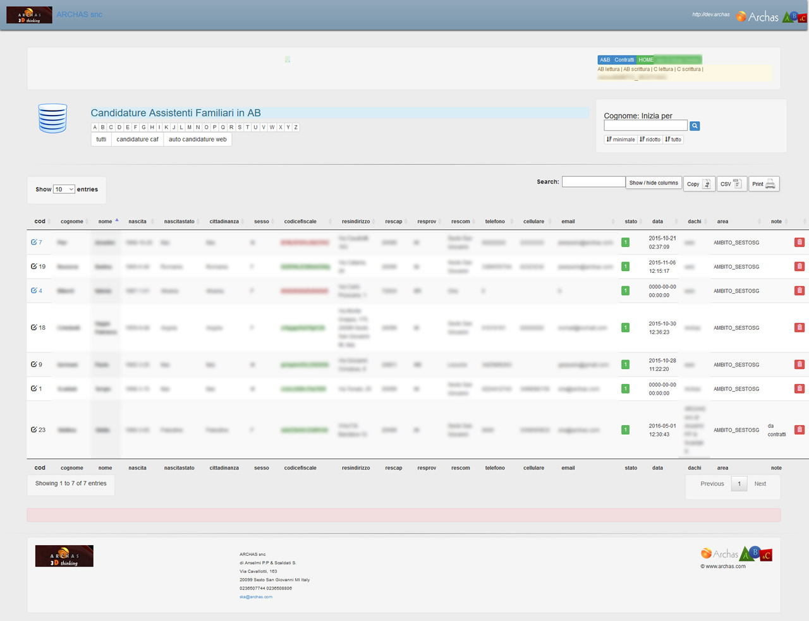Sort the table by the nome column header
This screenshot has height=621, width=809.
106,222
